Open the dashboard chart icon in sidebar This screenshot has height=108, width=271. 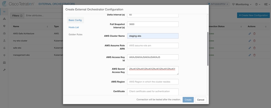[4, 12]
